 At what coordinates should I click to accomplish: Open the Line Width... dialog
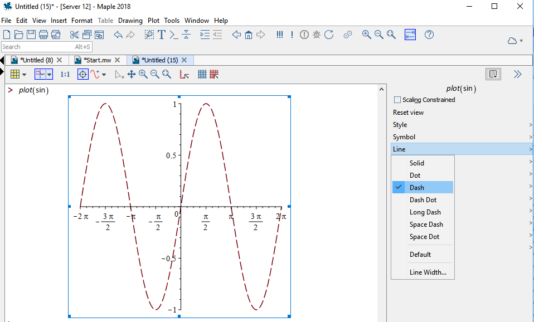[x=423, y=272]
